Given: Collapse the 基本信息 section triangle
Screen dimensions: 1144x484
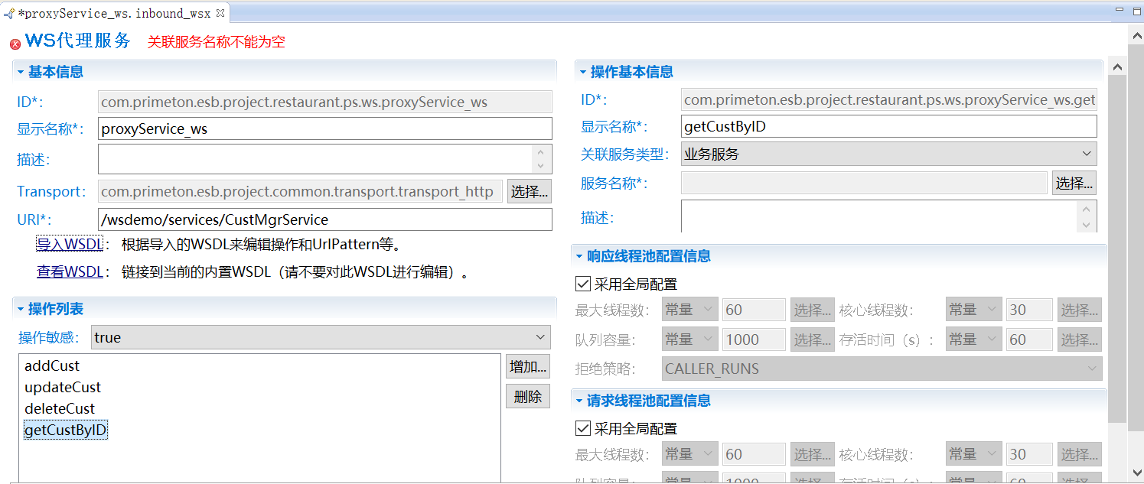Looking at the screenshot, I should click(21, 72).
